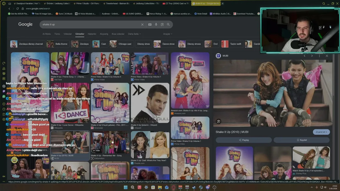340x191 pixels.
Task: Open ChatGPT in the Opera sidebar
Action: pyautogui.click(x=4, y=86)
